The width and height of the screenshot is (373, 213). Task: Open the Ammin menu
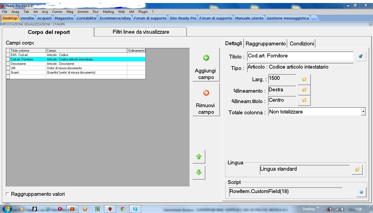point(83,12)
